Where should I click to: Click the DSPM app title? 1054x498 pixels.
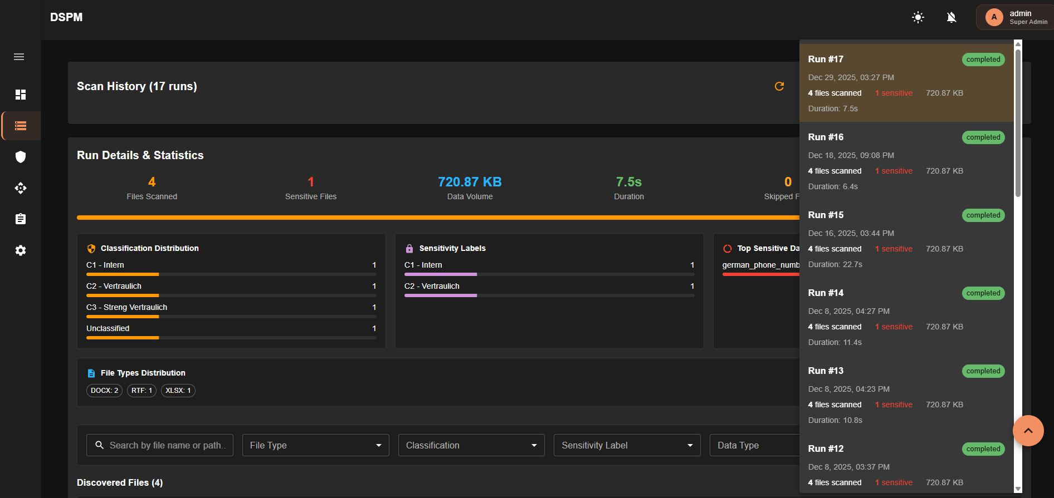point(66,17)
